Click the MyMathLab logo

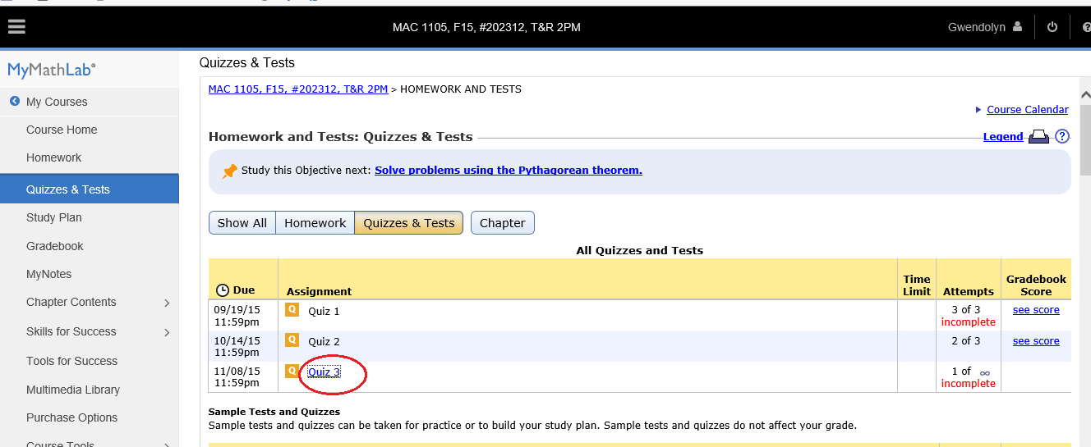tap(51, 71)
